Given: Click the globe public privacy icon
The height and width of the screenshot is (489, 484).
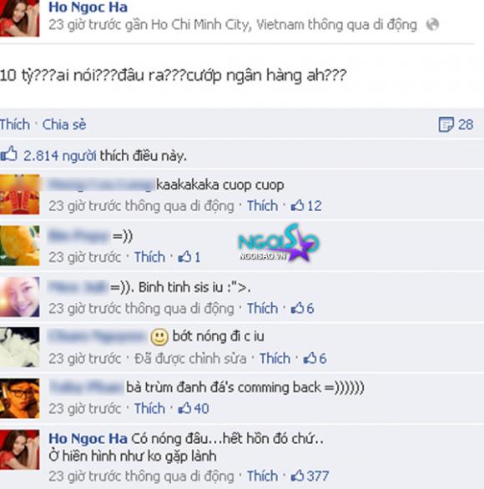Looking at the screenshot, I should pyautogui.click(x=432, y=24).
